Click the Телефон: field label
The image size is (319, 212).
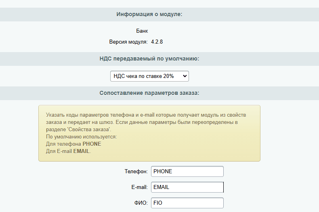[x=136, y=171]
